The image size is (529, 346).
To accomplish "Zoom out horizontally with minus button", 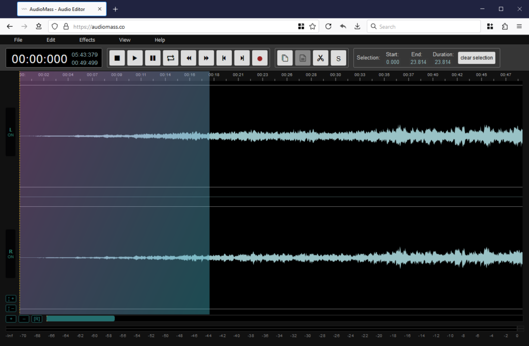I will point(24,319).
